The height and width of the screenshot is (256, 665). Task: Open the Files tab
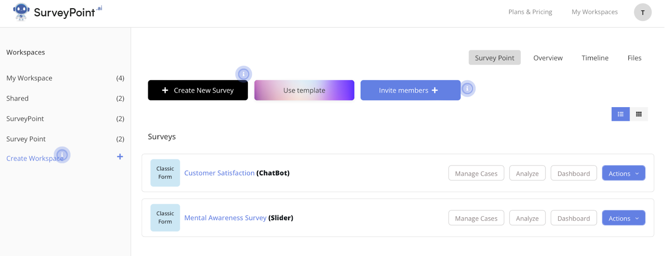pos(634,58)
